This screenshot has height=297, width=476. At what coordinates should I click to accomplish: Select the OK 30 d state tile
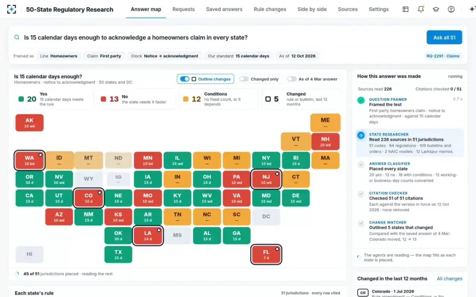tap(118, 236)
